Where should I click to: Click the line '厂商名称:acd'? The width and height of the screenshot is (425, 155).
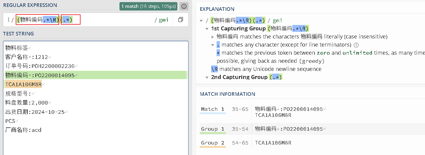(x=23, y=130)
